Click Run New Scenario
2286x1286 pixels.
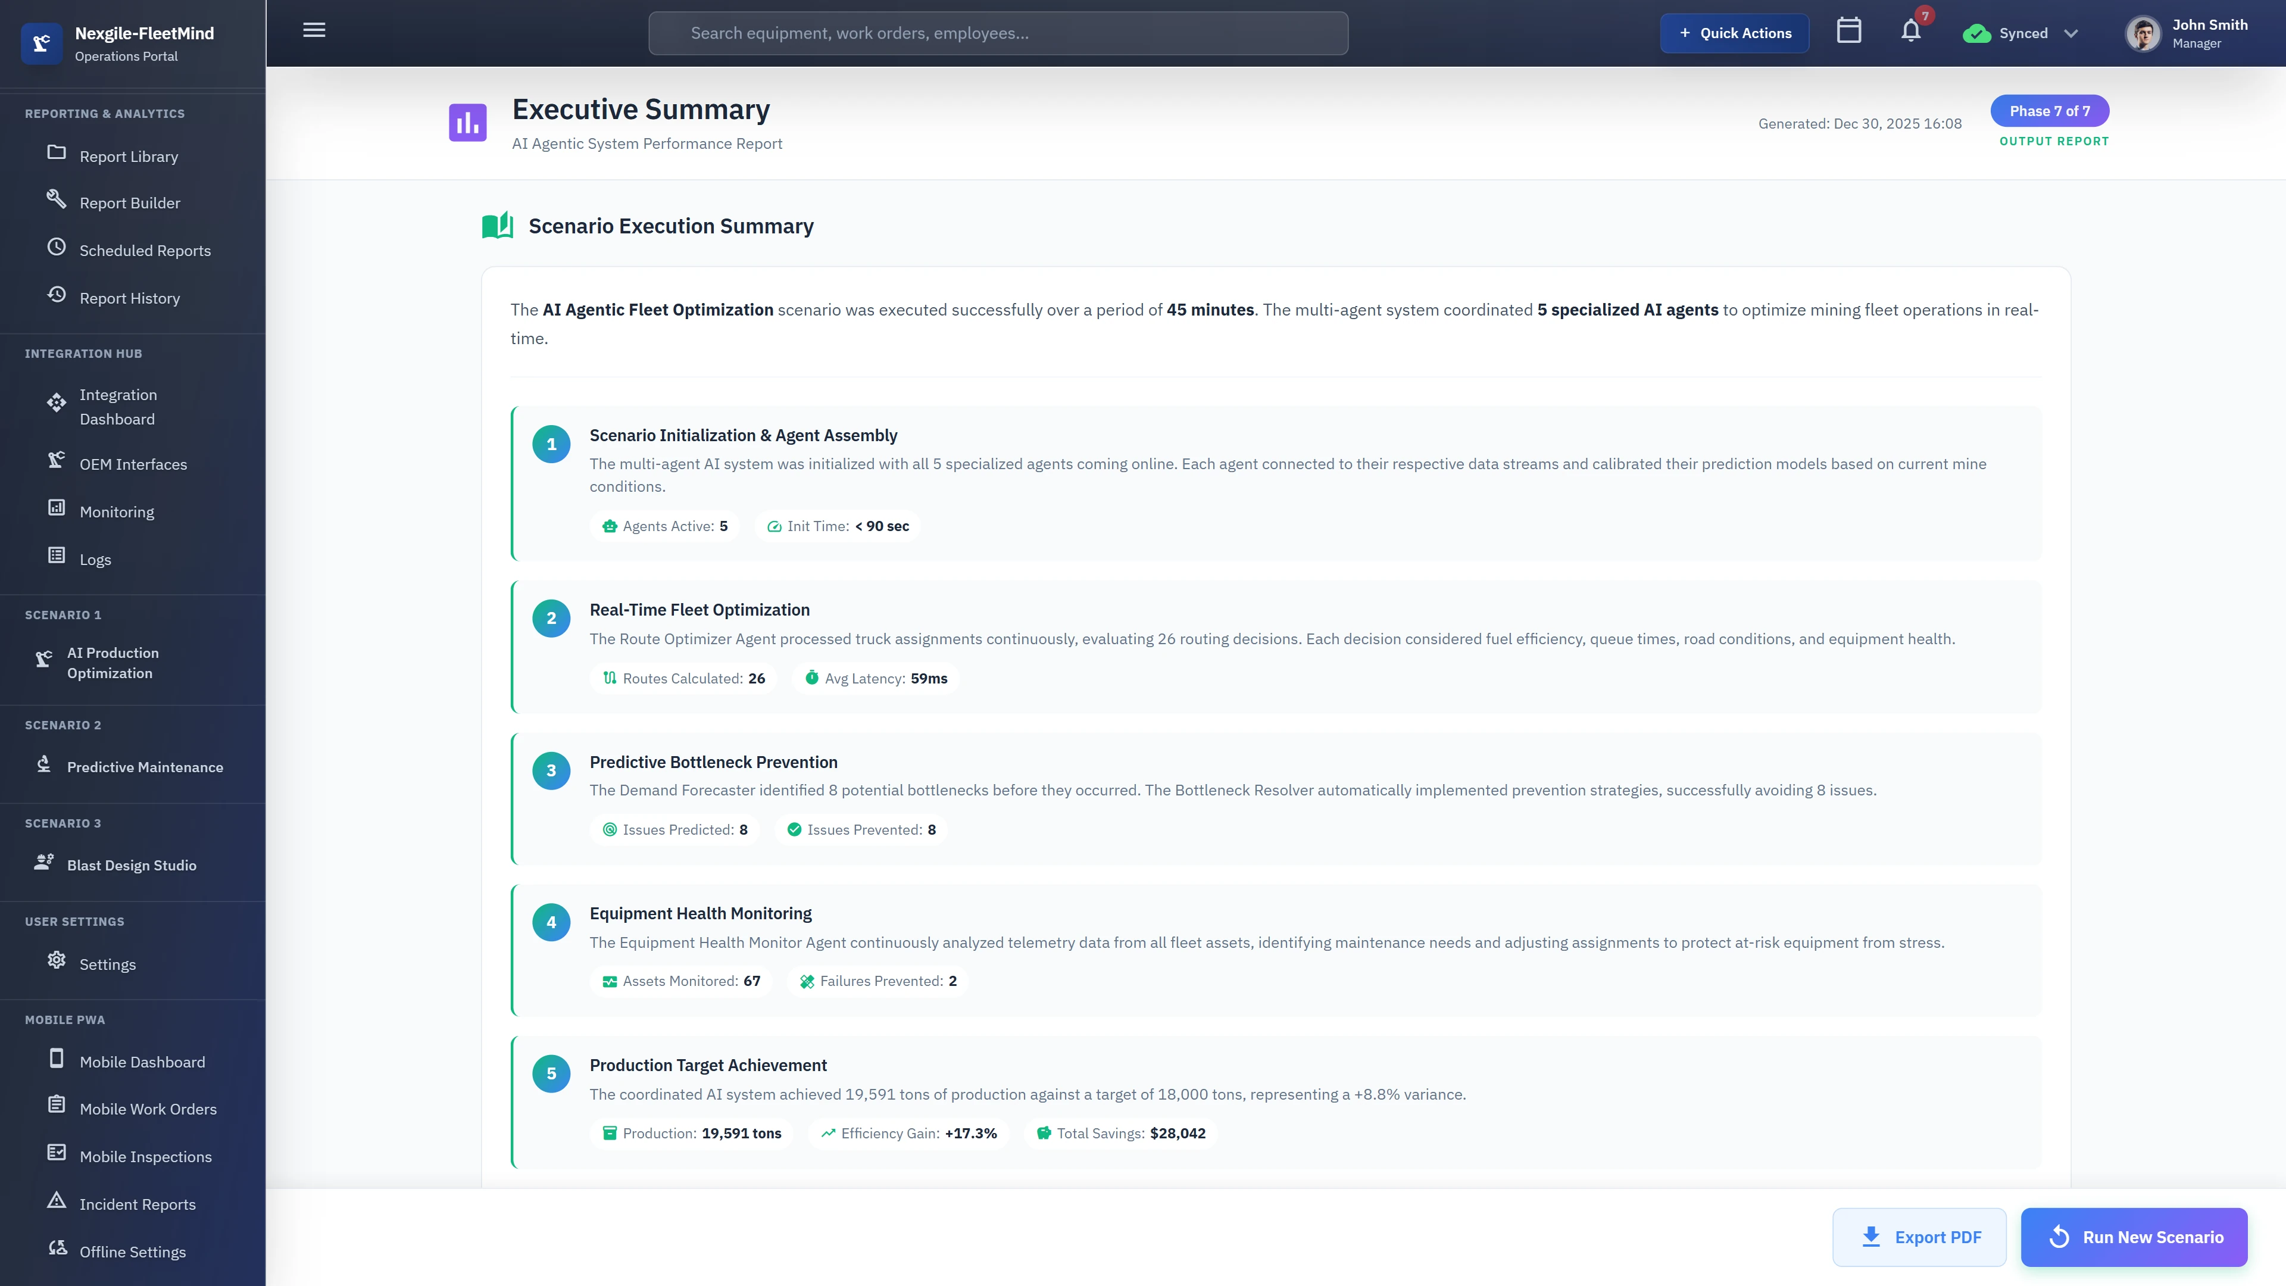tap(2134, 1237)
